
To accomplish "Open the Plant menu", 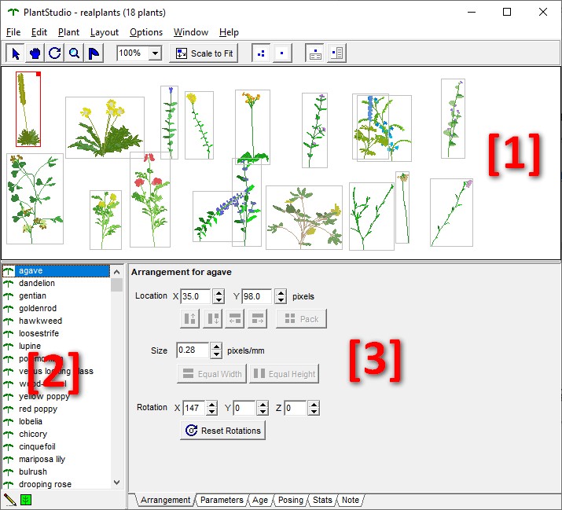I will 68,32.
